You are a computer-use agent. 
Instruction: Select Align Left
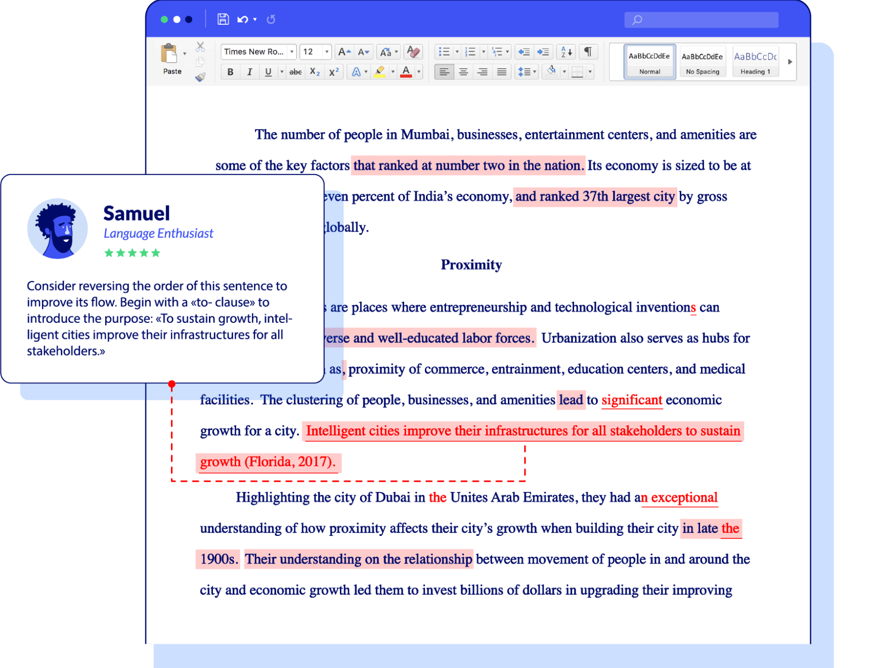pos(444,72)
